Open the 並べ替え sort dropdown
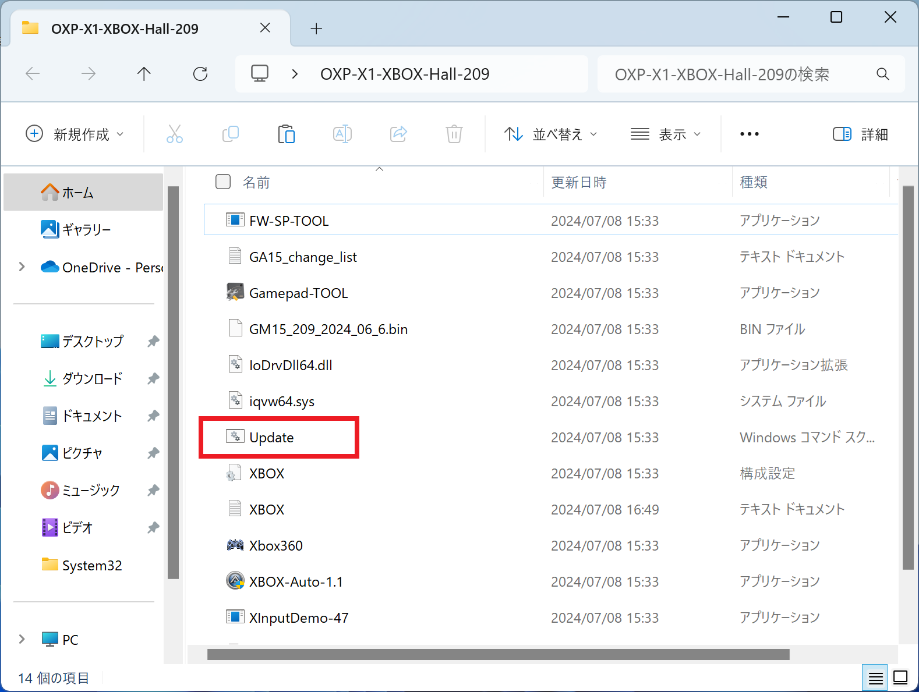919x692 pixels. pos(550,134)
